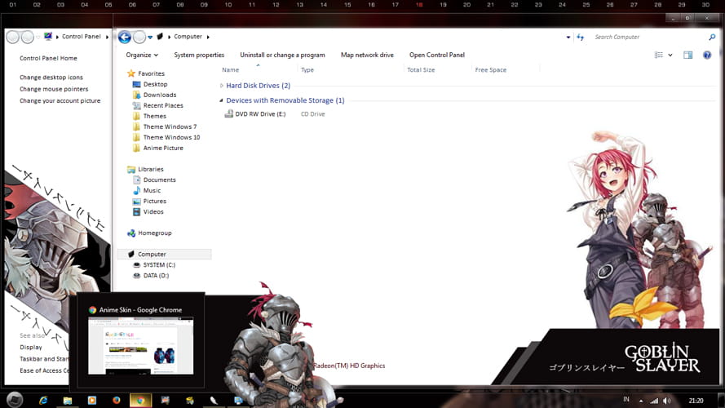Image resolution: width=725 pixels, height=408 pixels.
Task: Select the DVD RW Drive (E:) icon
Action: pos(229,114)
